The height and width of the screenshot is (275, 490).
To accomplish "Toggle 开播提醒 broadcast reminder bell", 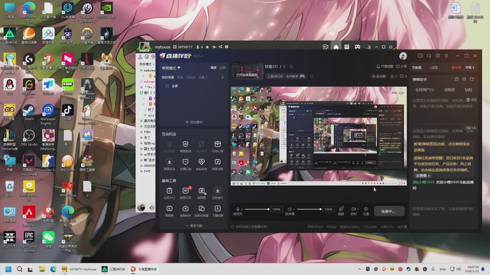I will pyautogui.click(x=385, y=67).
